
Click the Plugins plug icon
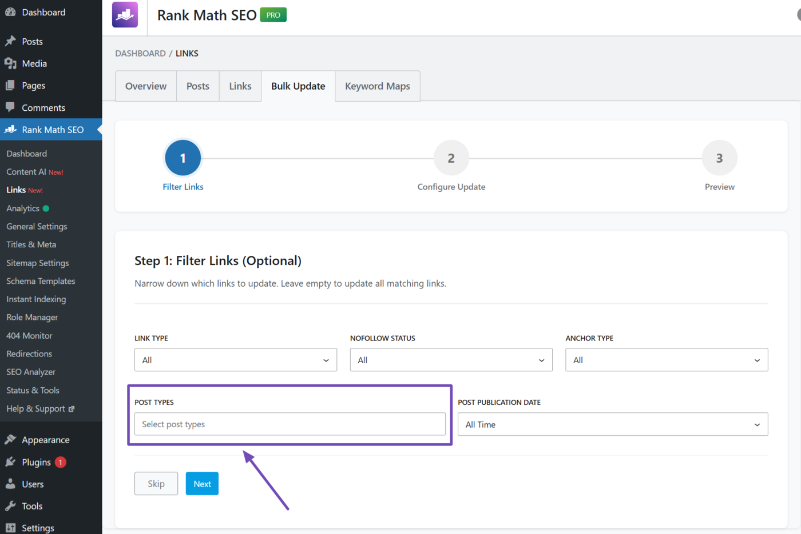(x=11, y=462)
